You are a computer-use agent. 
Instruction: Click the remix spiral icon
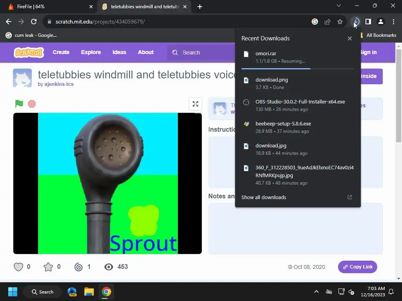pos(79,267)
